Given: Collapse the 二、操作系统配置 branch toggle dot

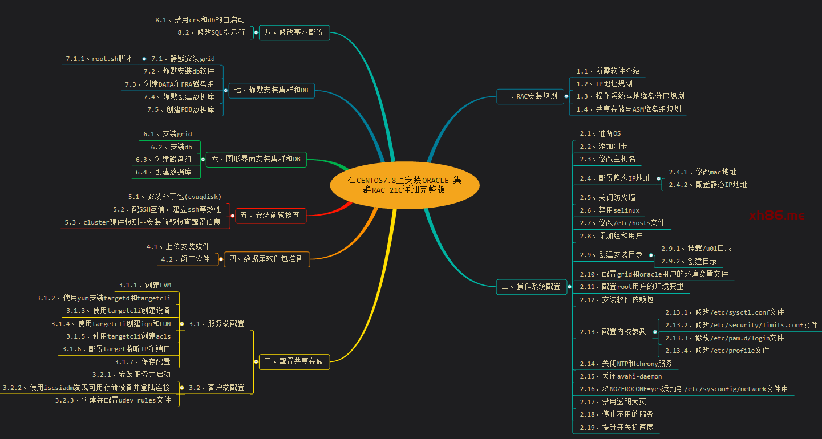Looking at the screenshot, I should (x=569, y=287).
